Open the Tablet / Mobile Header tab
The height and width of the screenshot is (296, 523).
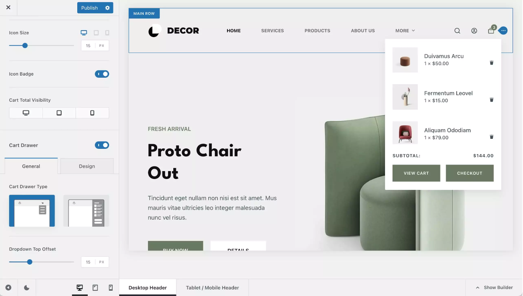(213, 288)
